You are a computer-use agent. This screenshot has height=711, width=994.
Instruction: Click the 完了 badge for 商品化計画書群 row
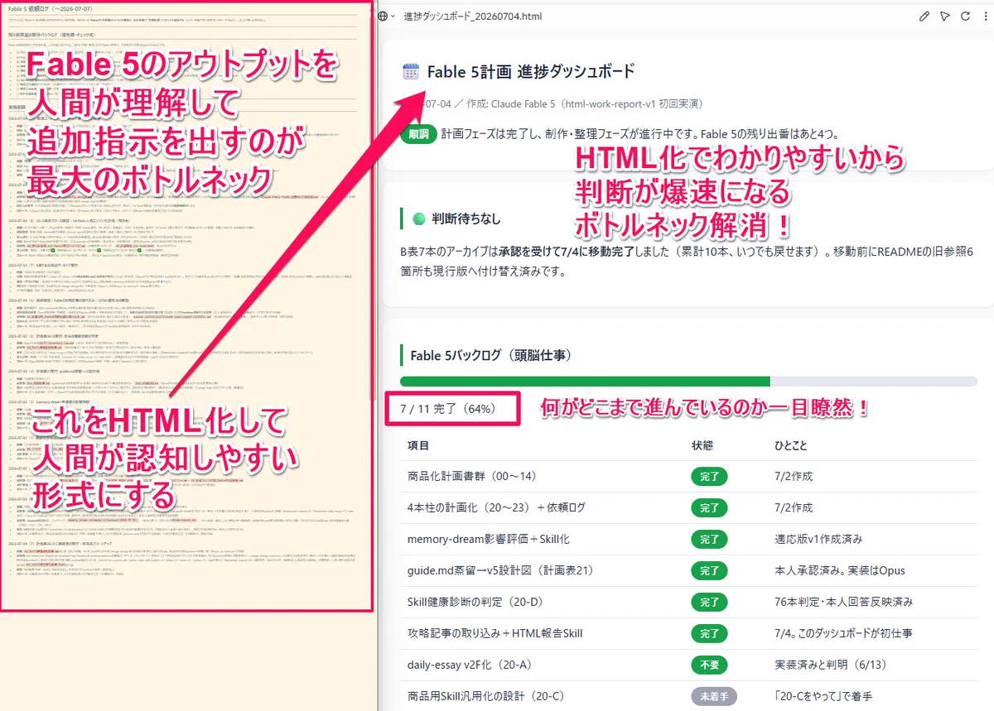709,477
